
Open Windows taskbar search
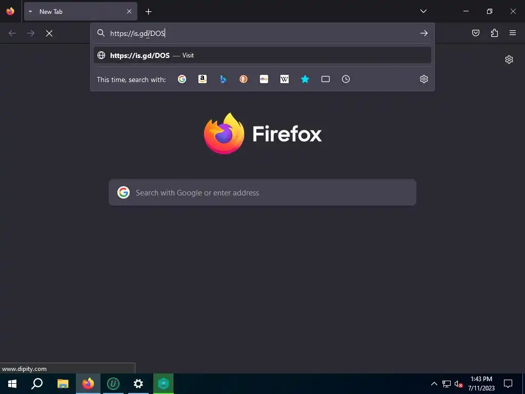pos(37,384)
